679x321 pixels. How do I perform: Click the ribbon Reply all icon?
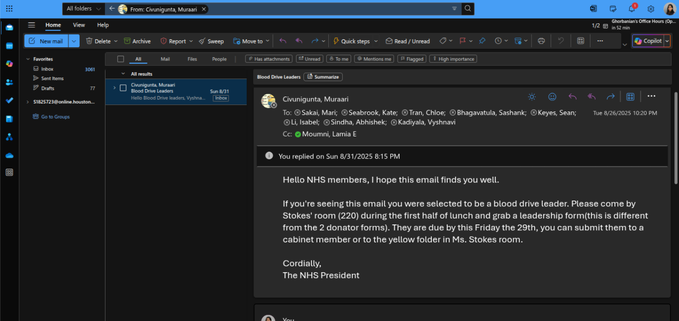299,41
